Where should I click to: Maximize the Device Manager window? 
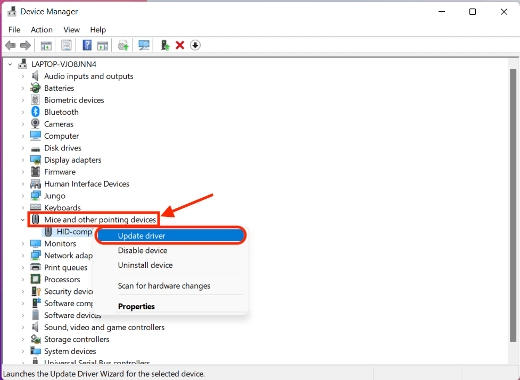click(x=473, y=12)
